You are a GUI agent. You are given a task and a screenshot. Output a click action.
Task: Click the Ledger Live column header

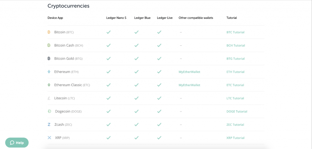pyautogui.click(x=165, y=18)
